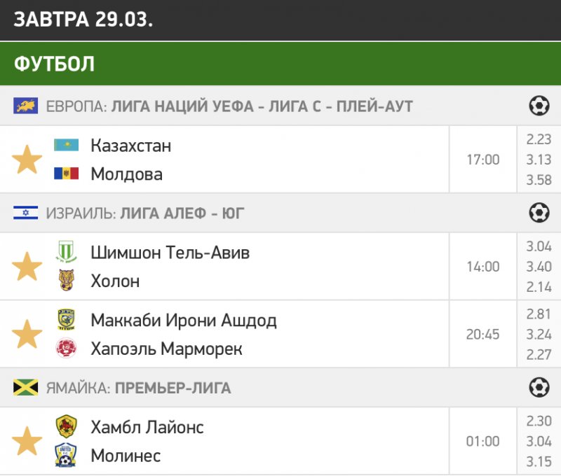Click soccer ball icon in Jamaica Premier League header
Screen dimensions: 561x476
tap(539, 387)
